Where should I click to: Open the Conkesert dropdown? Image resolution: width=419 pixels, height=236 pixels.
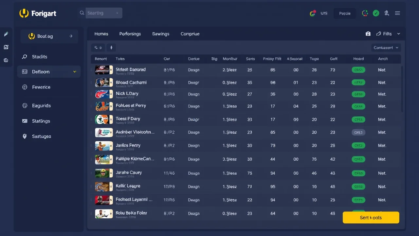(386, 48)
